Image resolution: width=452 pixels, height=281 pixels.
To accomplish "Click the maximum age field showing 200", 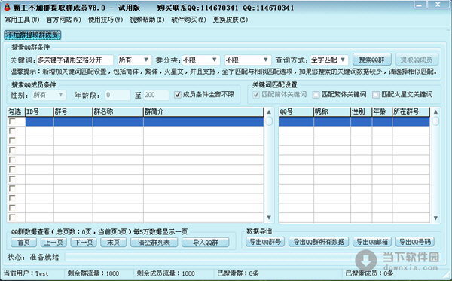I will coord(157,95).
